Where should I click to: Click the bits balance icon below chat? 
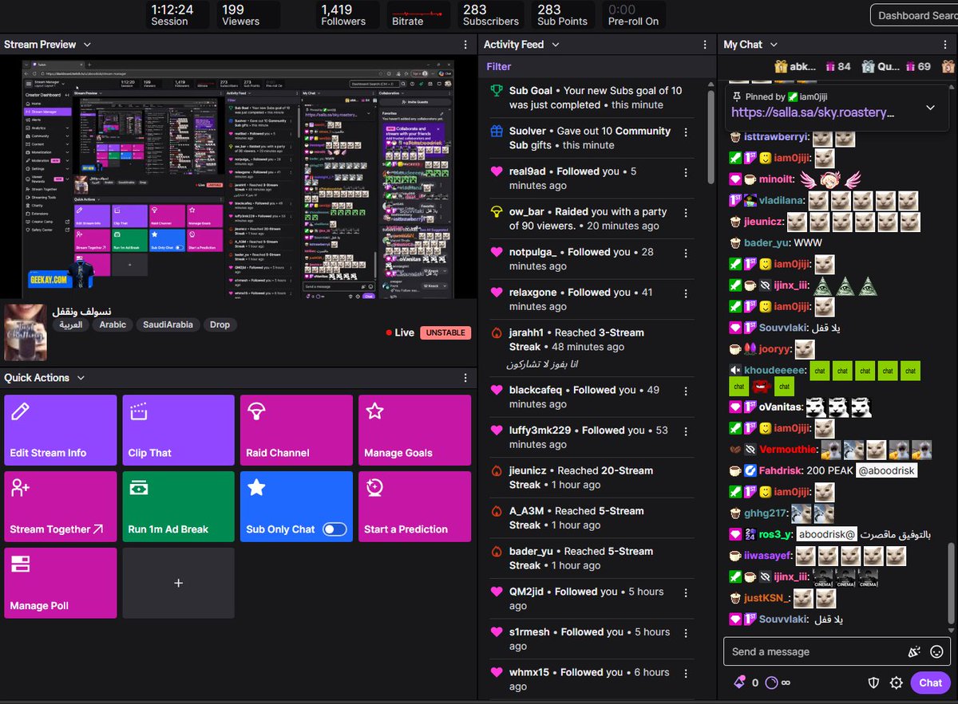tap(738, 682)
